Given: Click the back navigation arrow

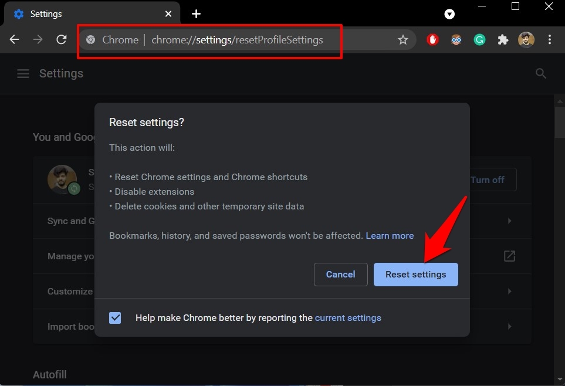Looking at the screenshot, I should [15, 40].
